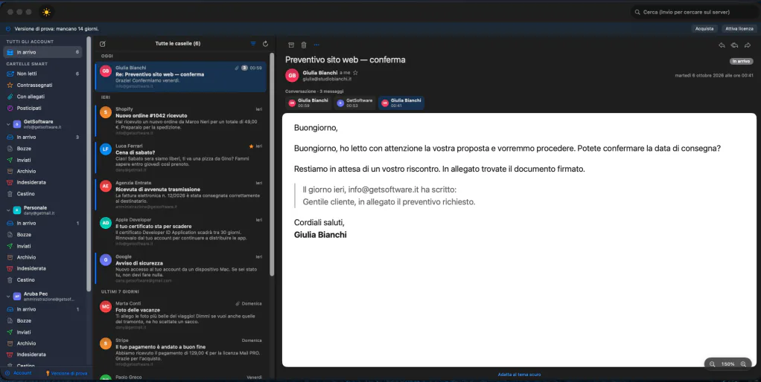The width and height of the screenshot is (761, 382).
Task: Collapse the GetSoftware account chevron
Action: point(8,124)
